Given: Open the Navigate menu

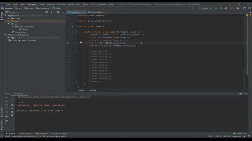Looking at the screenshot, I should pyautogui.click(x=31, y=4).
